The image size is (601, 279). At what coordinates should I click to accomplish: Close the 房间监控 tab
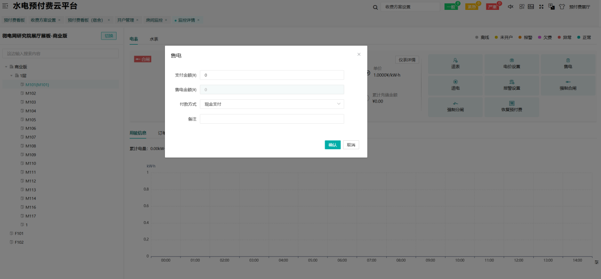166,20
